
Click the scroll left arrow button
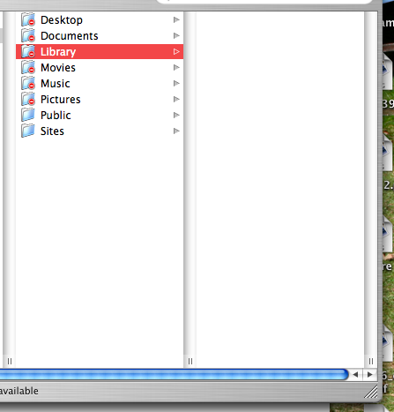[355, 375]
